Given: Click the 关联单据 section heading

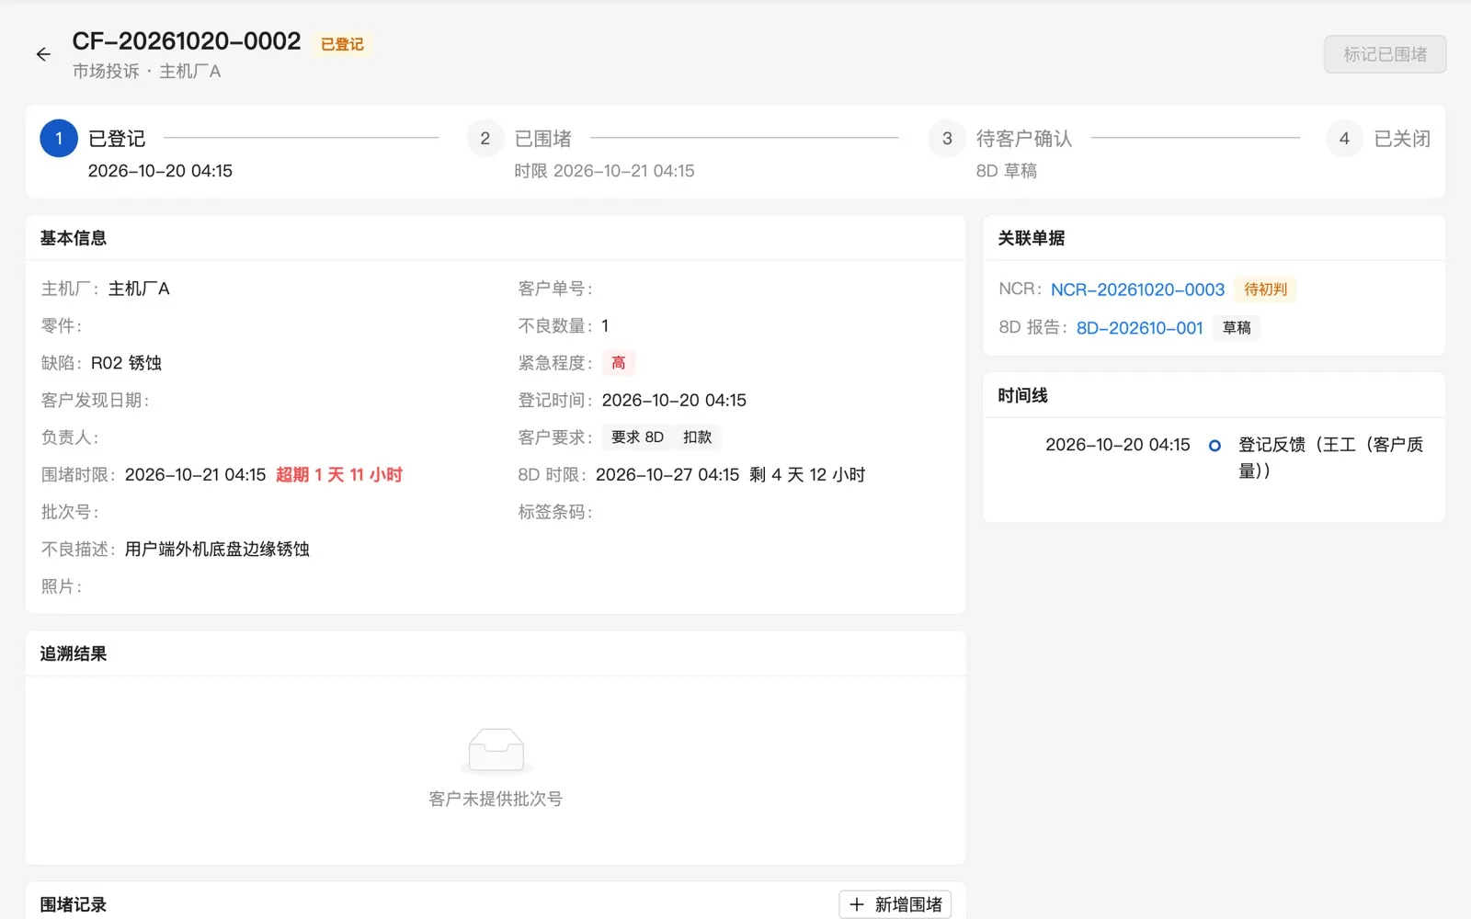Looking at the screenshot, I should point(1032,238).
